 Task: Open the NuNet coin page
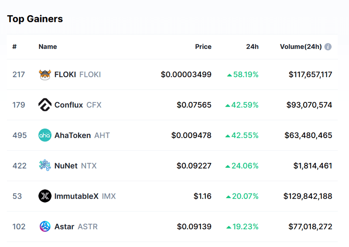click(x=66, y=166)
